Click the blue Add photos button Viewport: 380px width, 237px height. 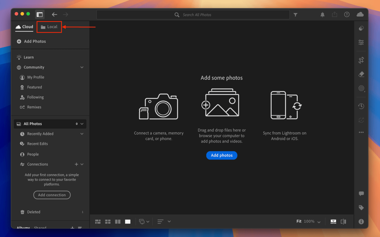pos(222,155)
